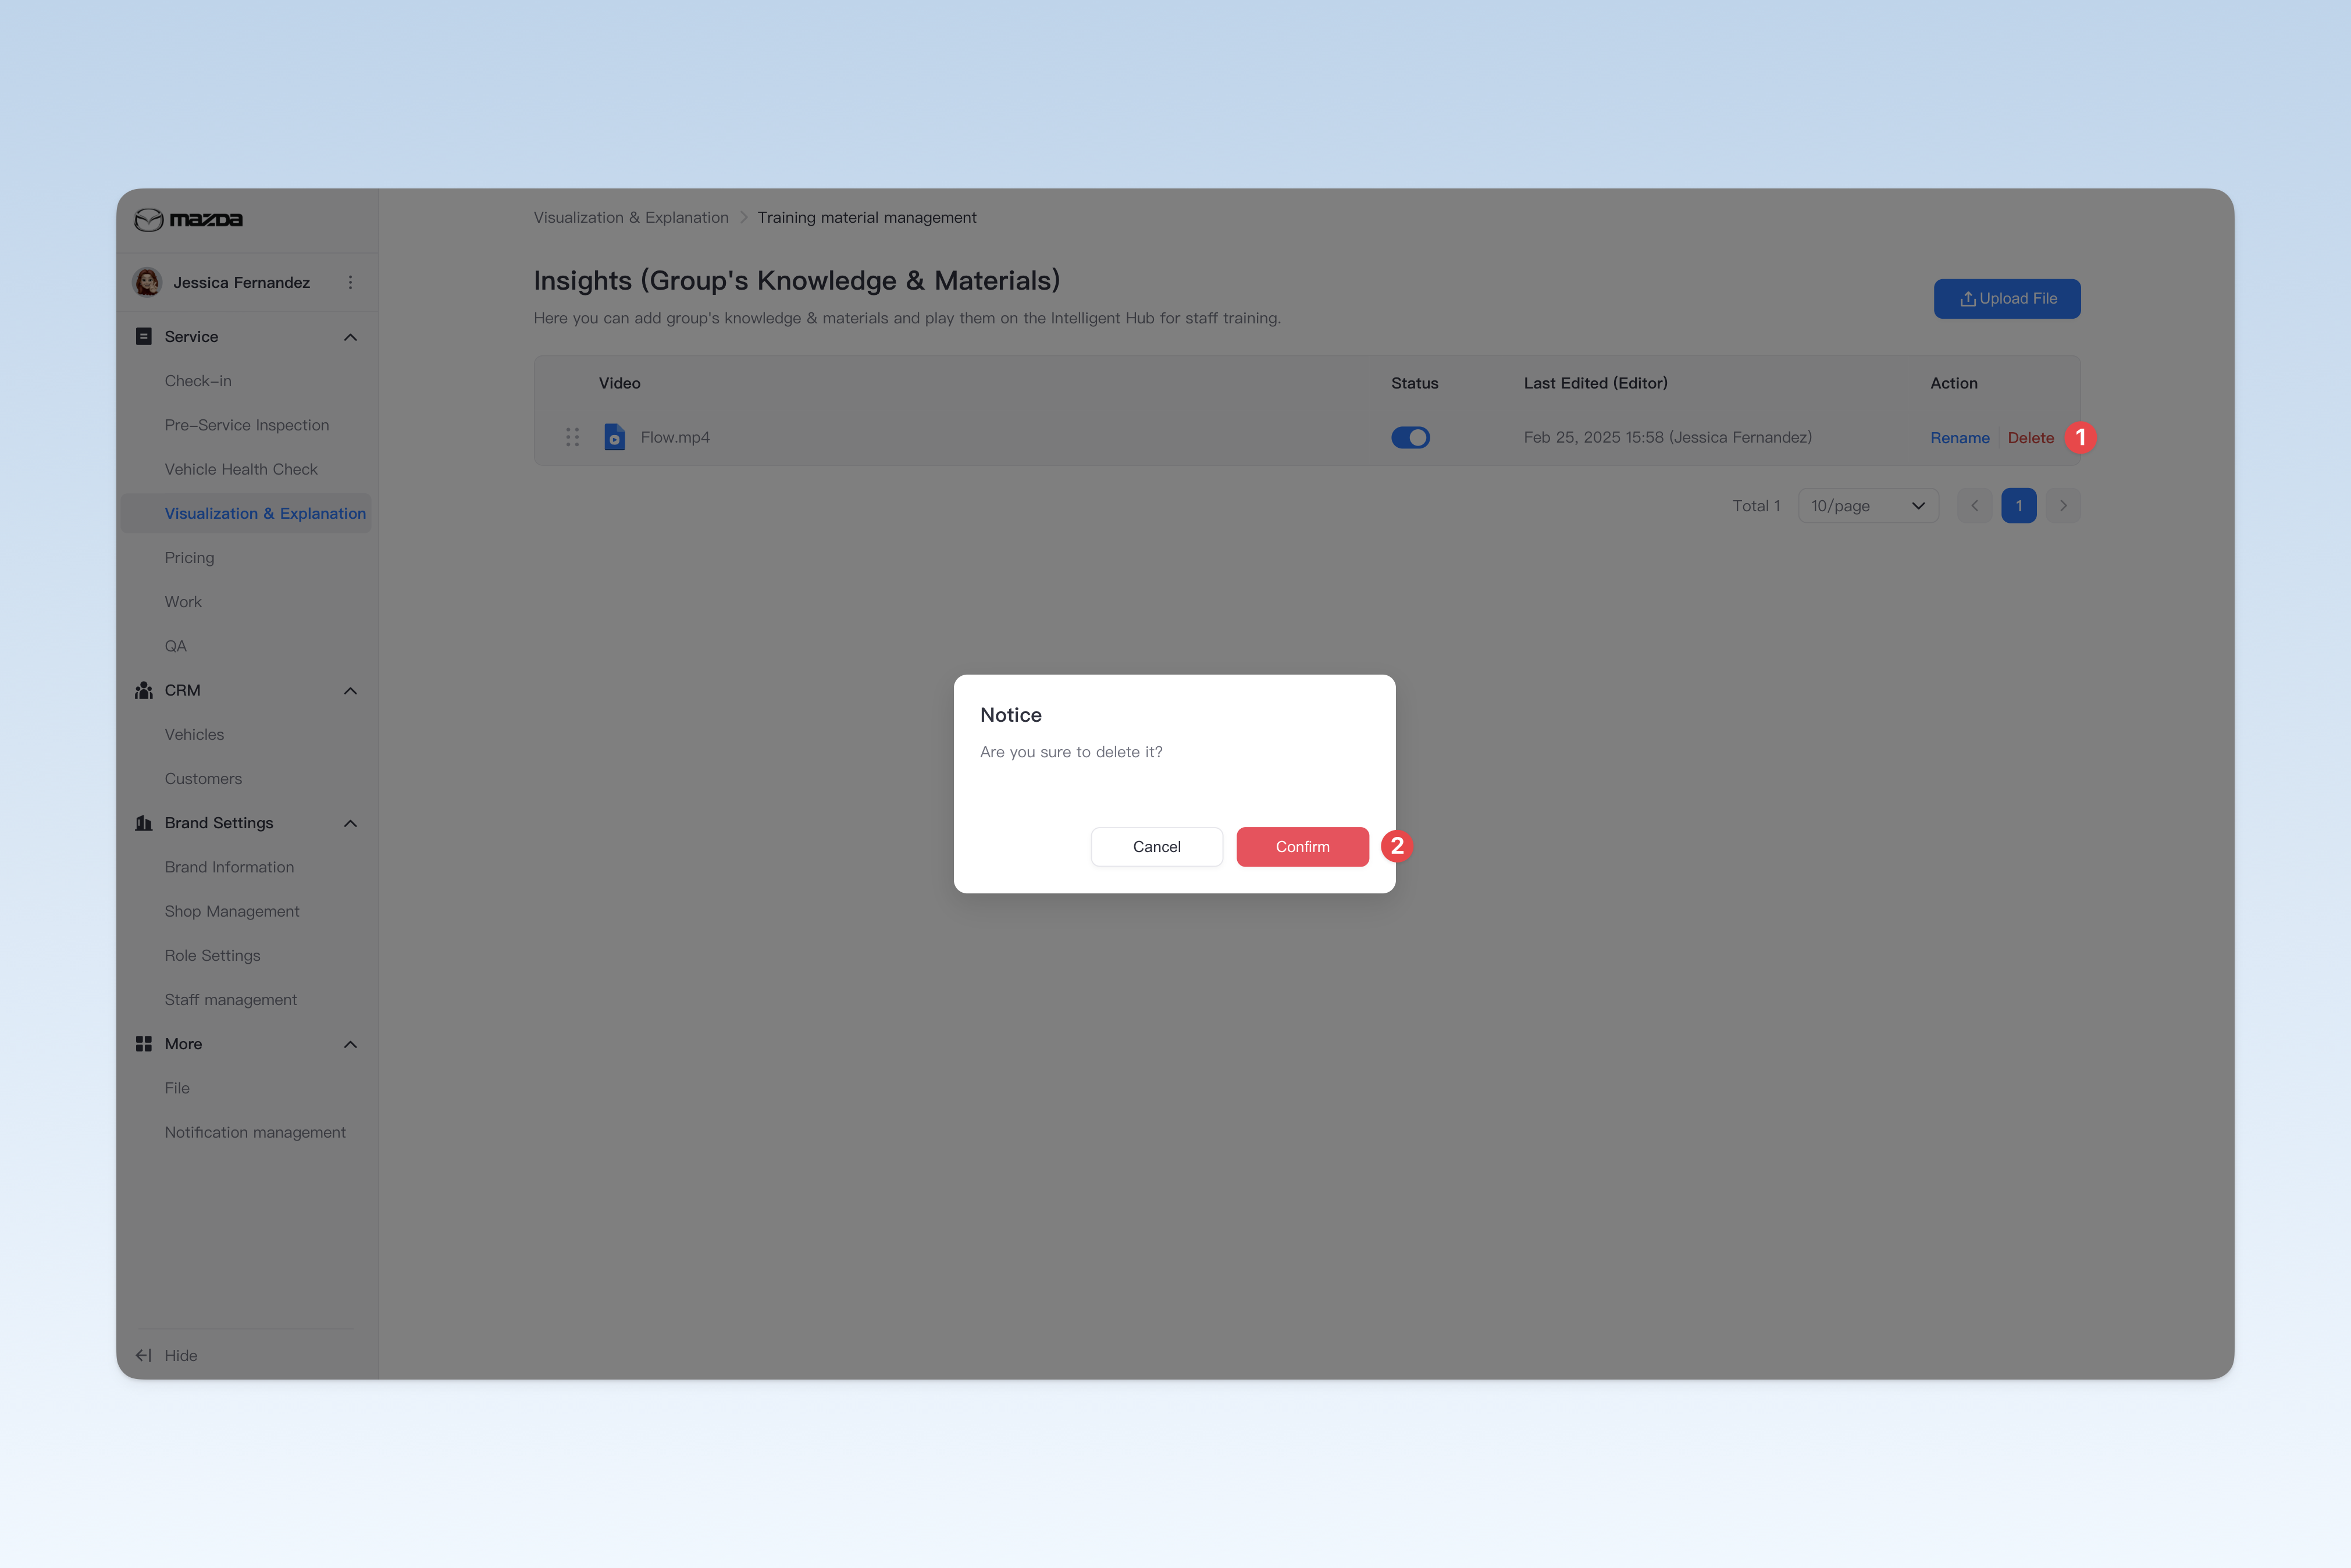2351x1568 pixels.
Task: Click the Hide sidebar arrow icon
Action: click(x=144, y=1355)
